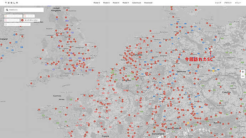
Task: Open the メニュー link in header
Action: pos(238,3)
